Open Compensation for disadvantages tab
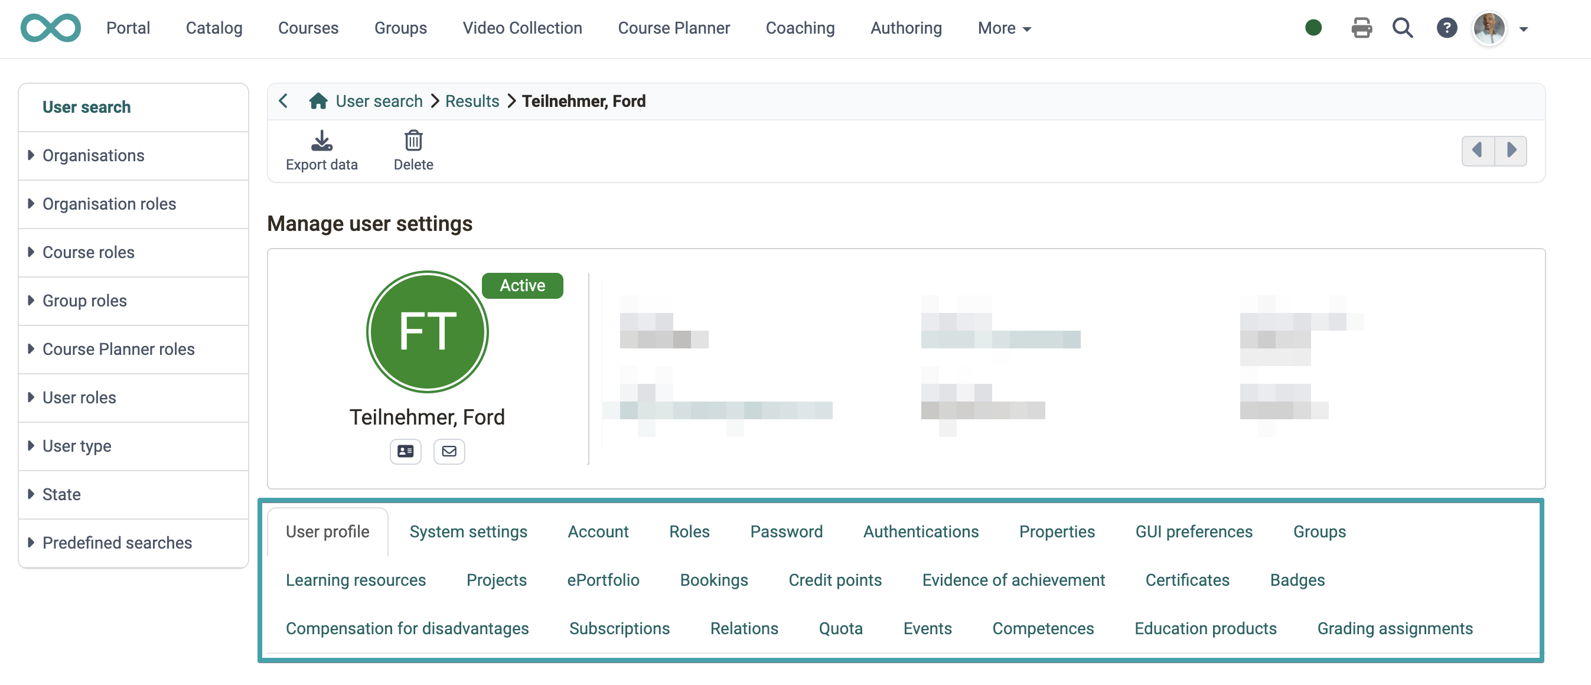The width and height of the screenshot is (1591, 685). [x=407, y=628]
